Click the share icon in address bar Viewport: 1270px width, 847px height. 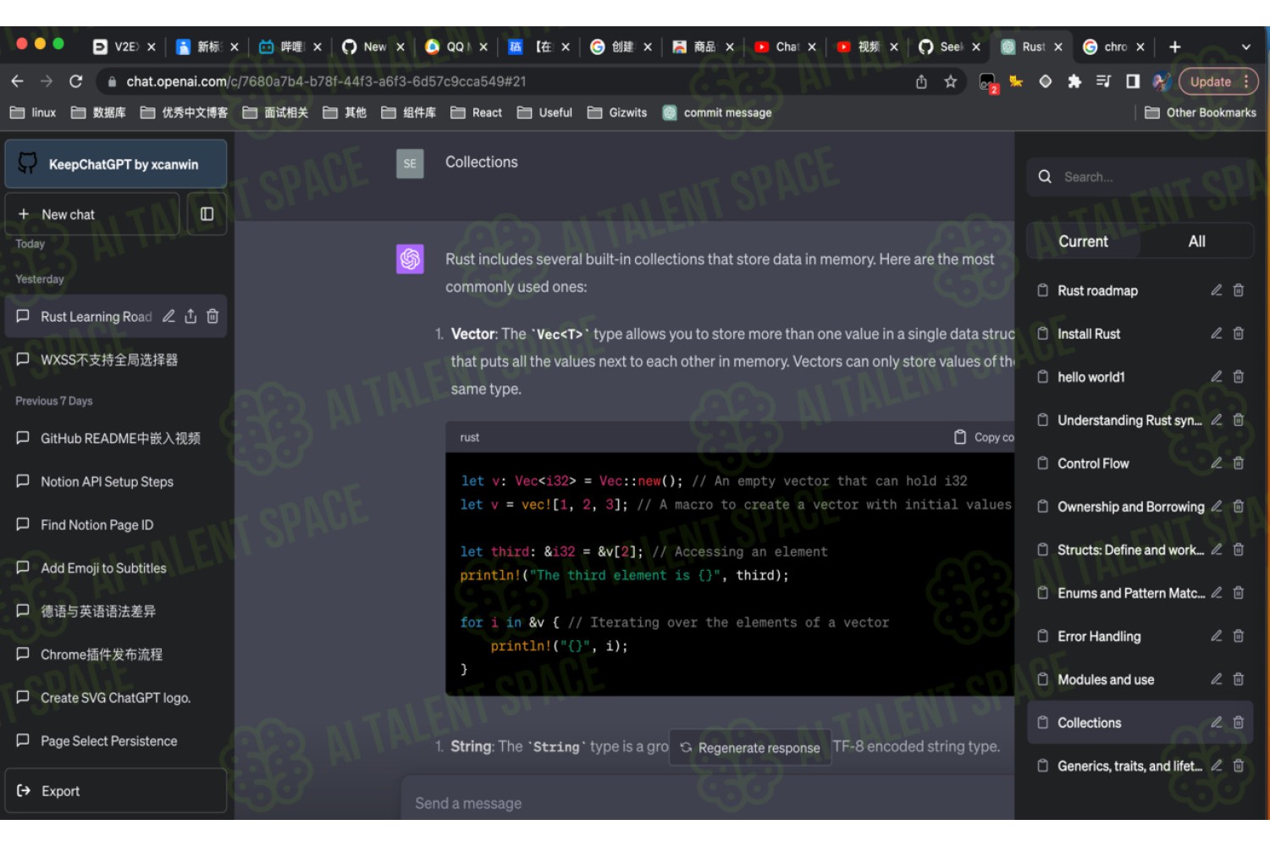click(x=921, y=81)
